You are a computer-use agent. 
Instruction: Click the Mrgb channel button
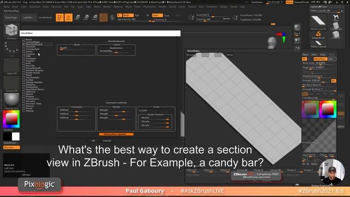coord(128,15)
